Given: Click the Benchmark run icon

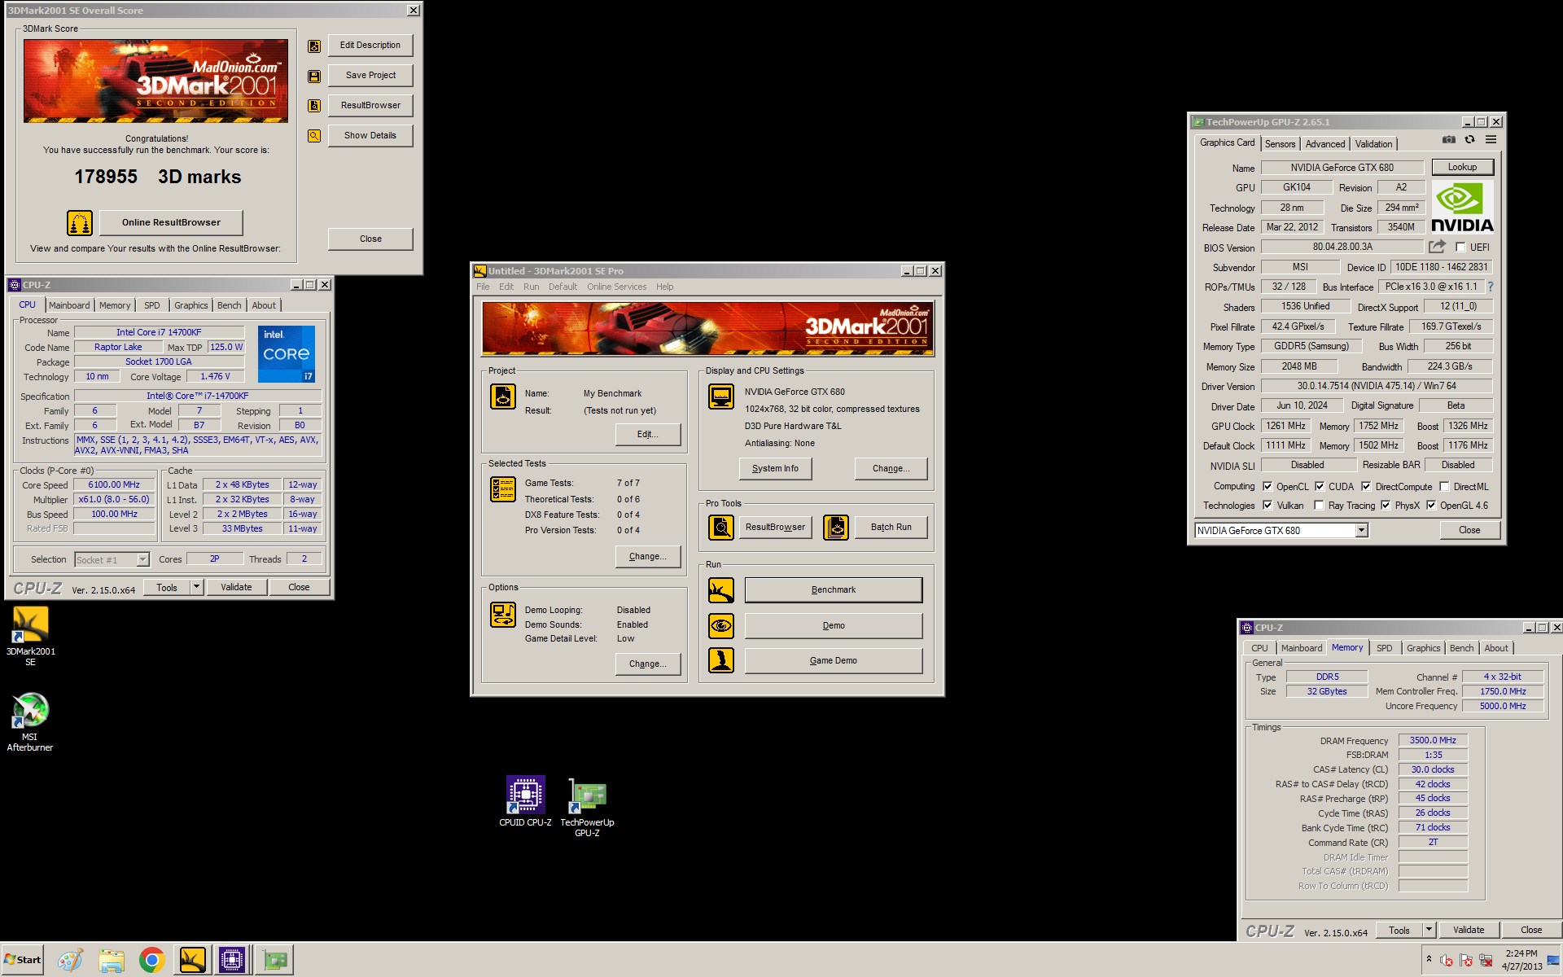Looking at the screenshot, I should pos(721,590).
